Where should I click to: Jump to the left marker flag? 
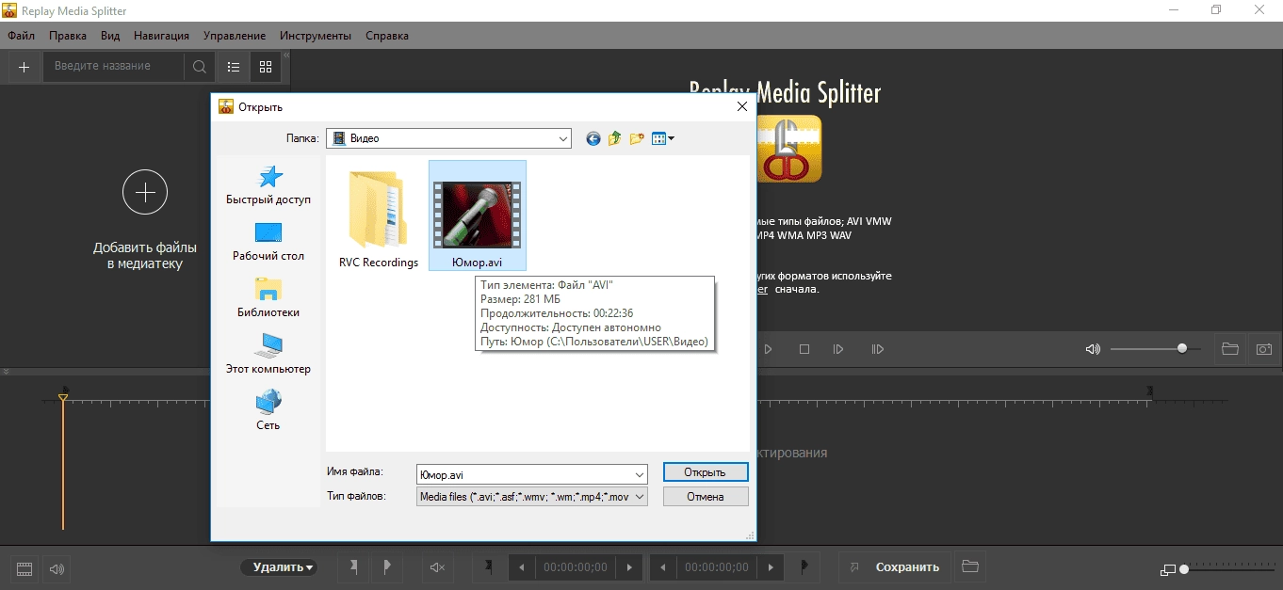pos(489,566)
